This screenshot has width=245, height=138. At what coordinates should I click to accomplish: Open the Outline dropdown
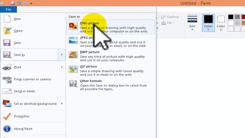pyautogui.click(x=171, y=17)
